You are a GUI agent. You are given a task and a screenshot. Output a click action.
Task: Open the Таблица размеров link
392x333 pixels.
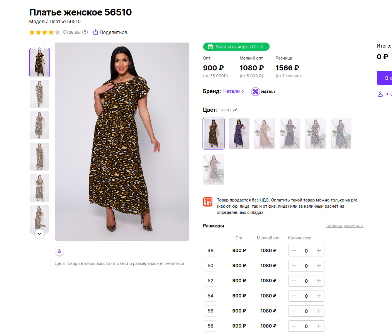point(344,225)
